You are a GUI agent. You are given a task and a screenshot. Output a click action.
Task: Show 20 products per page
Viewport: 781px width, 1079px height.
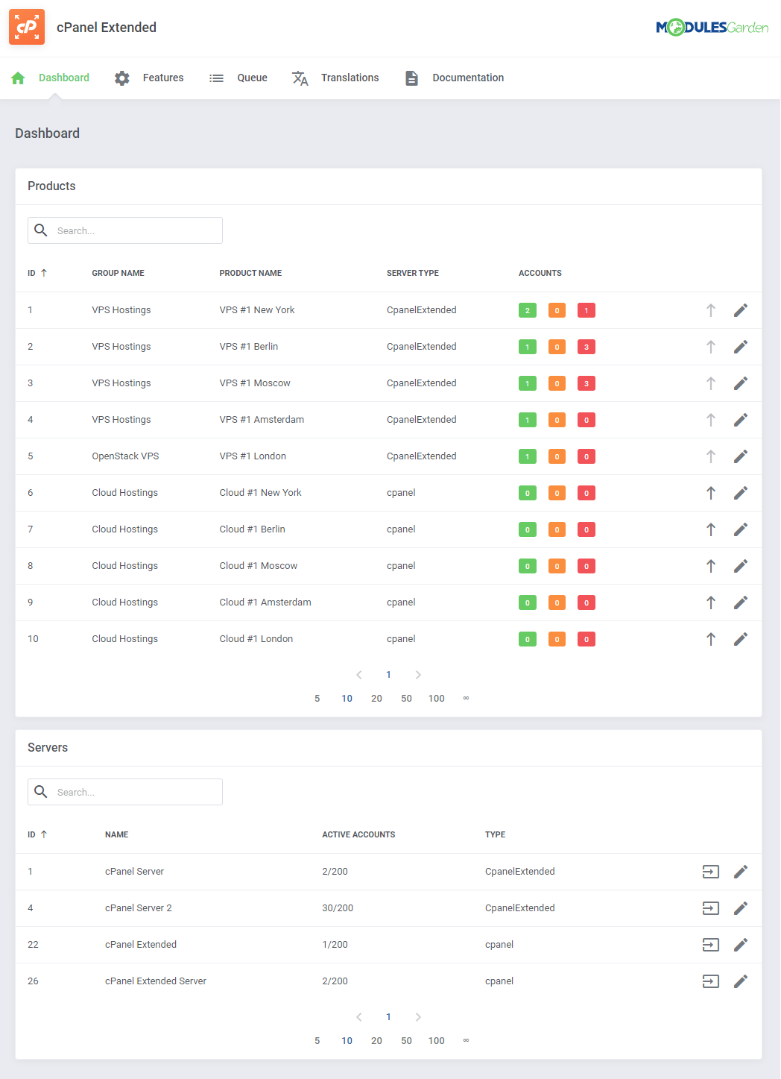tap(376, 699)
